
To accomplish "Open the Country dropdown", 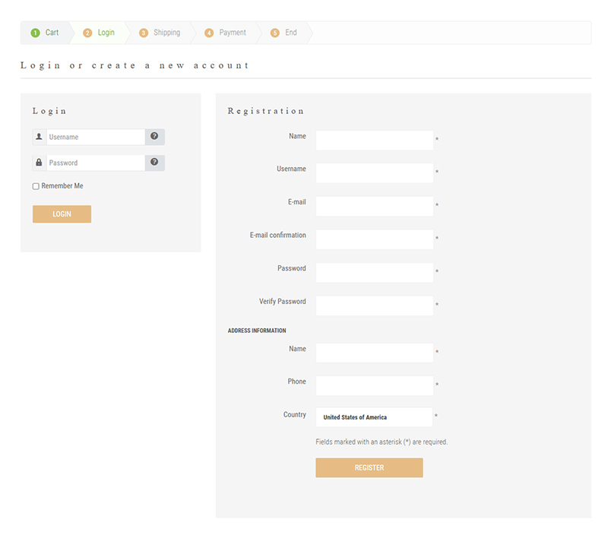I will pos(374,417).
